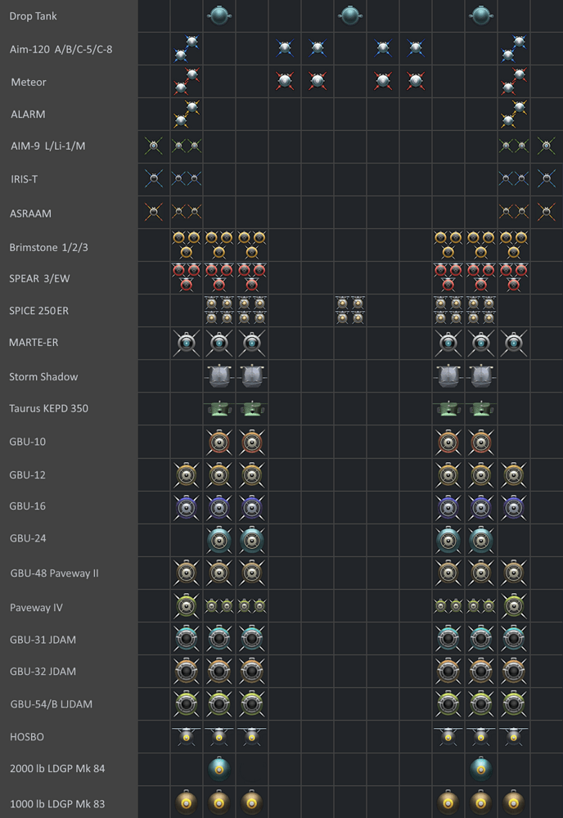
Task: Pick the leftmost GBU-24 bomb icon
Action: click(x=218, y=539)
